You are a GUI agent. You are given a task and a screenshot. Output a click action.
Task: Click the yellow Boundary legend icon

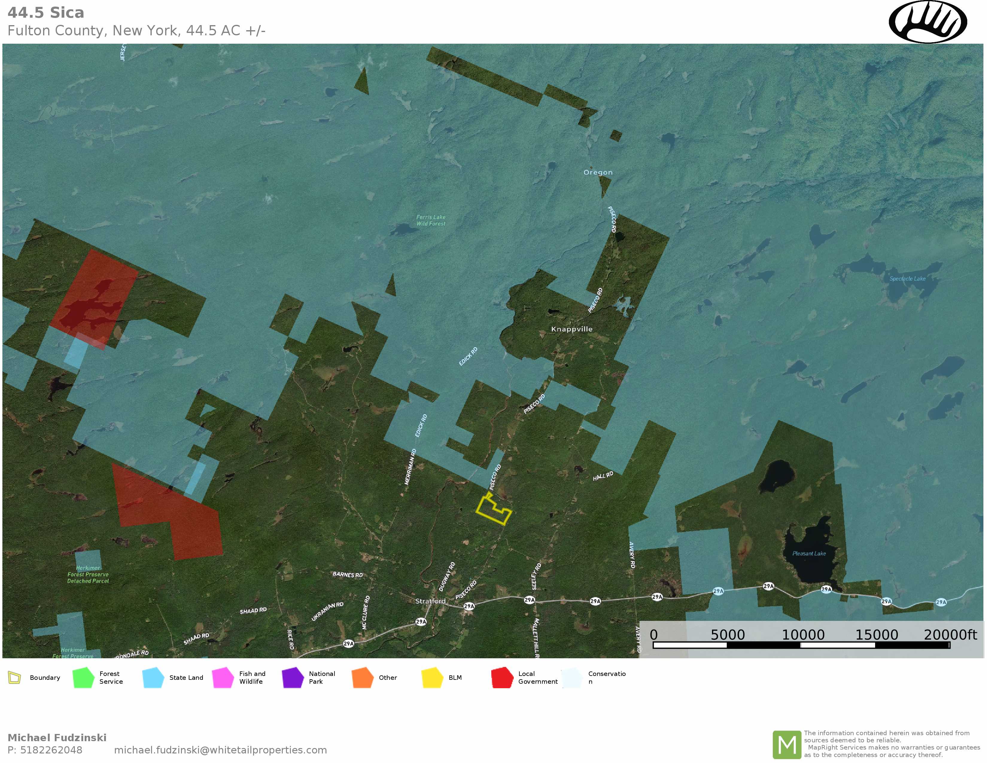click(15, 677)
